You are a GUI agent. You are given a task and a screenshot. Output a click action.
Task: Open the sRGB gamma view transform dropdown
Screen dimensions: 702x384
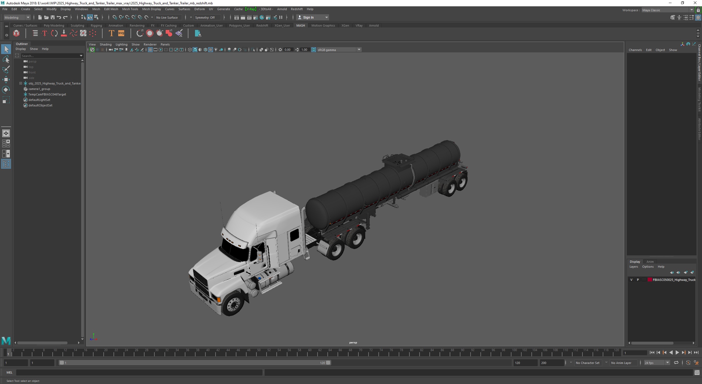[x=339, y=50]
